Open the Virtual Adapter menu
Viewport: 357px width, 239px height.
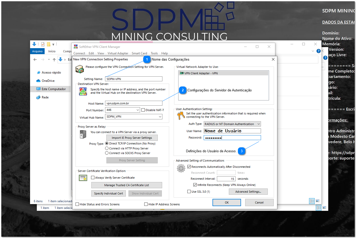tap(118, 53)
